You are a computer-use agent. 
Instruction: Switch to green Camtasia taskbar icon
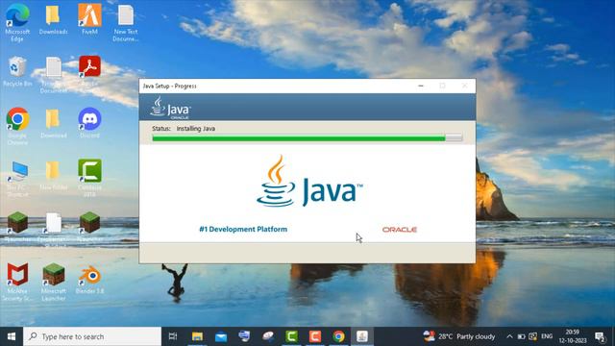tap(291, 336)
